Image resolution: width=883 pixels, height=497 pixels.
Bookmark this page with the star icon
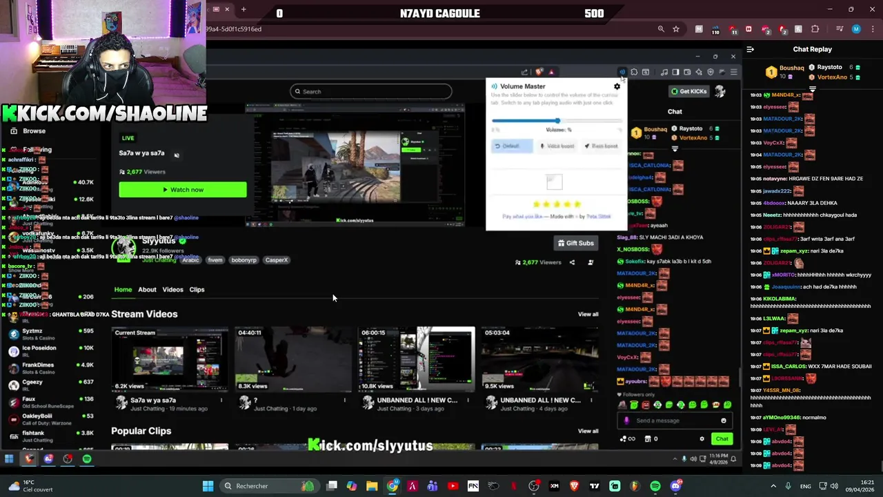point(676,29)
